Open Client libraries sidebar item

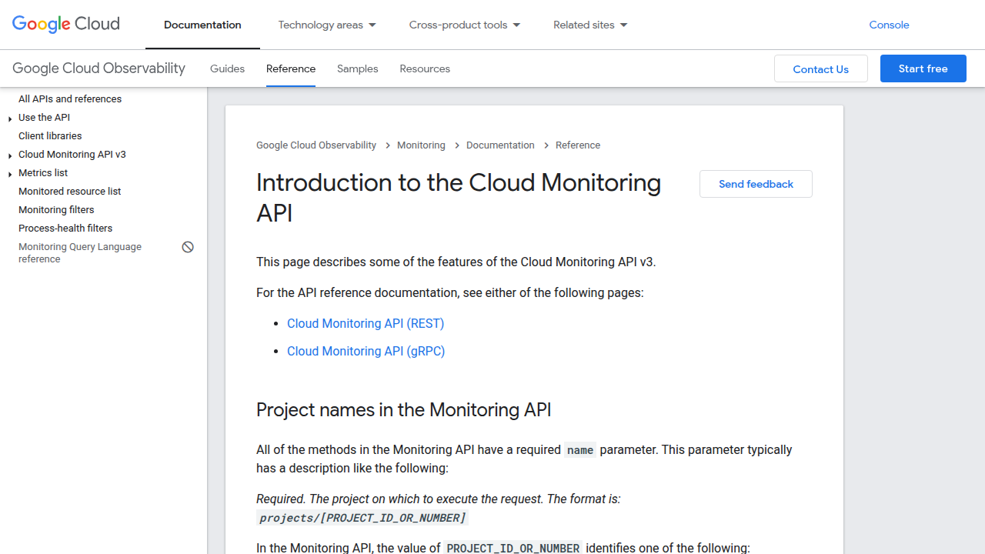click(50, 135)
